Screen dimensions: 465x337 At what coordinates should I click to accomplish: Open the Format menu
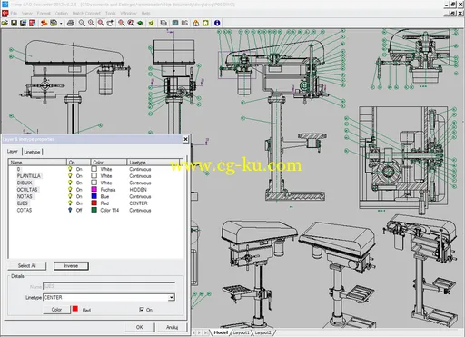click(x=44, y=14)
